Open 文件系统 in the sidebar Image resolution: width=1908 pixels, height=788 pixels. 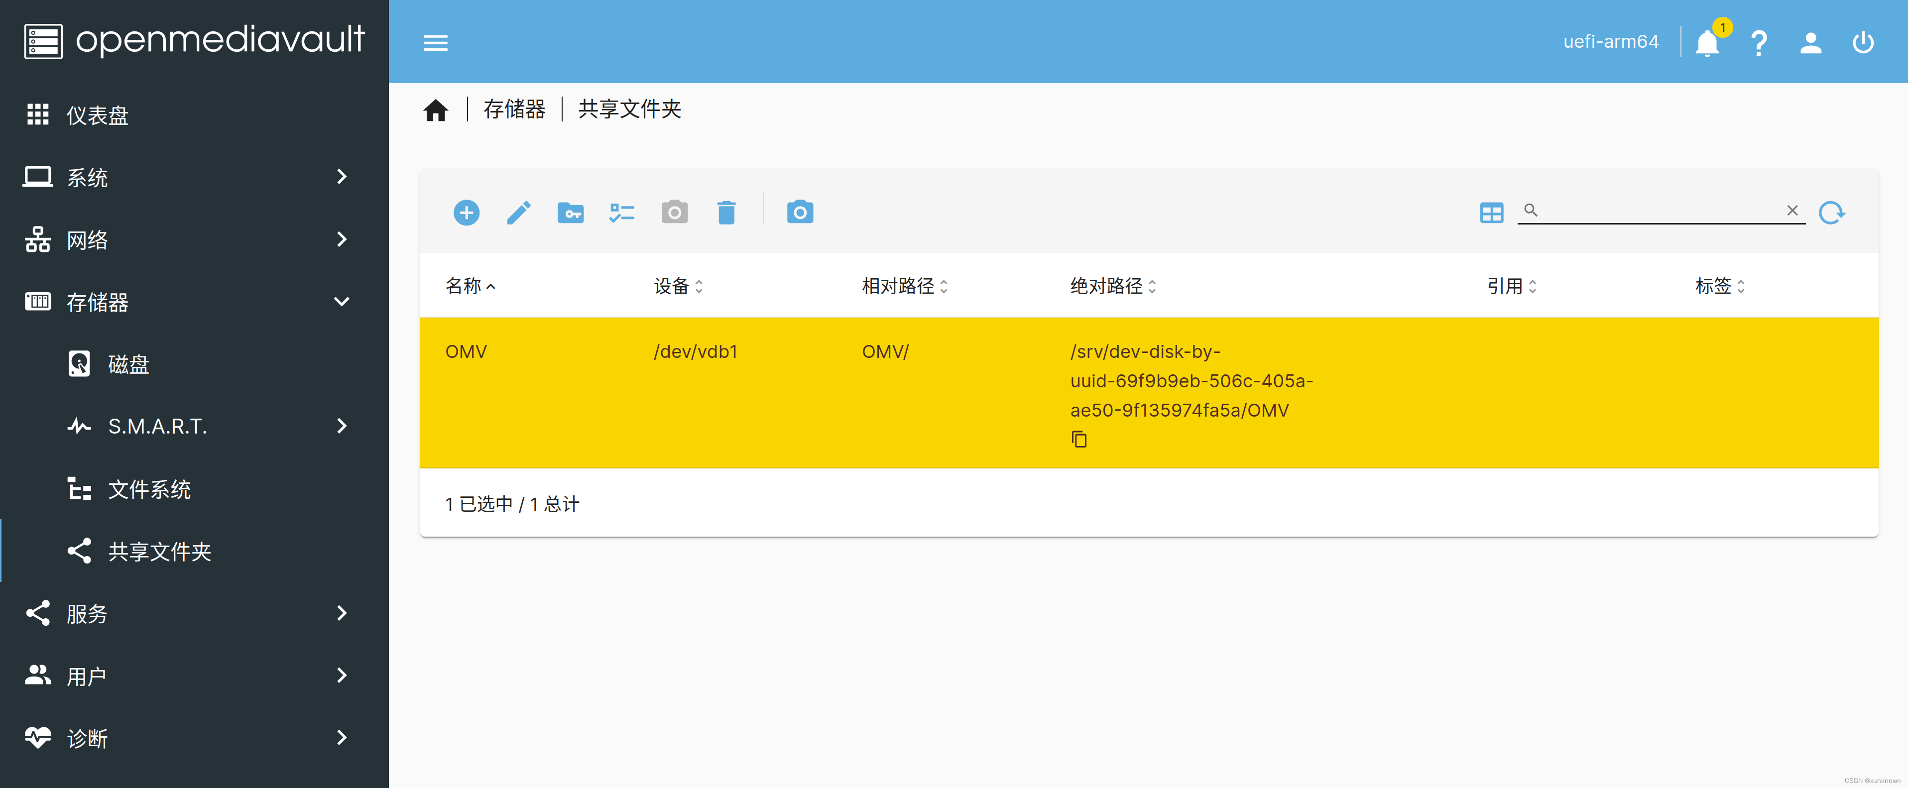[x=149, y=489]
